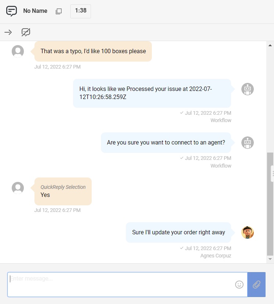The width and height of the screenshot is (274, 304).
Task: Click the "update your order right away" message
Action: click(179, 232)
